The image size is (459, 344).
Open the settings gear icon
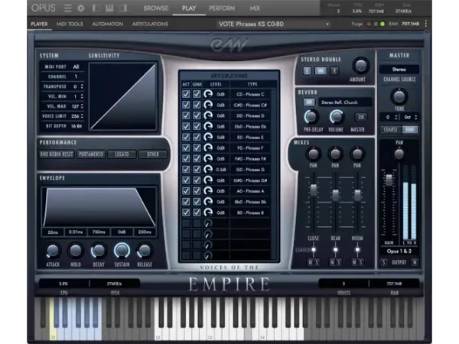pos(81,8)
